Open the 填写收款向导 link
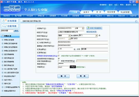The width and height of the screenshot is (139, 97). (92, 32)
